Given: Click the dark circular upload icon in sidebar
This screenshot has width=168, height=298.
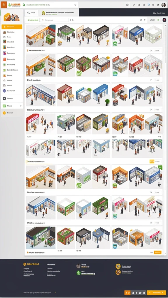Looking at the screenshot, I should 4,98.
